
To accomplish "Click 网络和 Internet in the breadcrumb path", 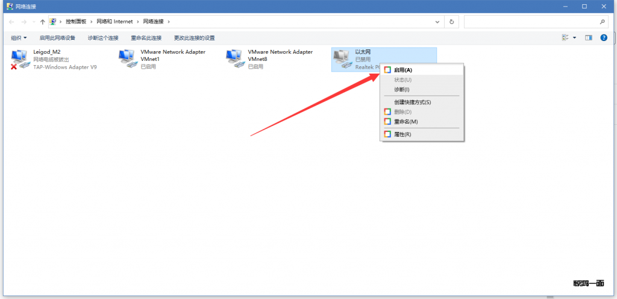I will click(x=114, y=22).
